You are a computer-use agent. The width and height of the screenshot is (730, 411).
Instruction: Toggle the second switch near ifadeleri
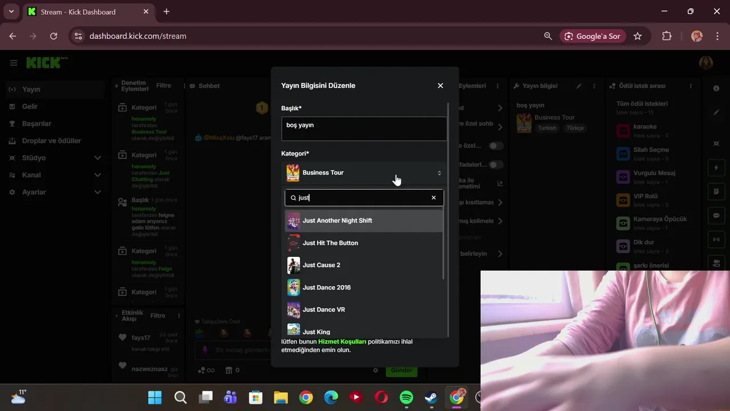click(496, 165)
